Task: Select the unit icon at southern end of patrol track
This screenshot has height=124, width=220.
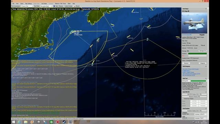Action: [92, 64]
